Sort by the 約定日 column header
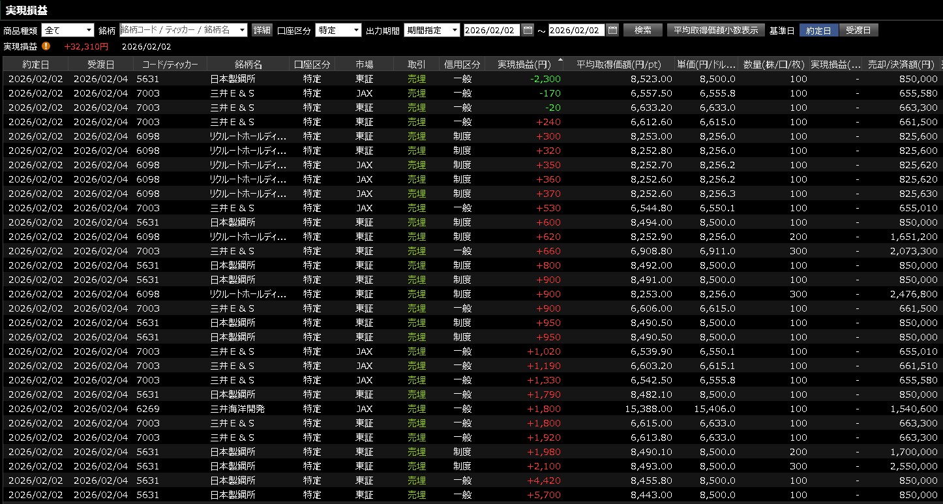943x504 pixels. tap(36, 64)
